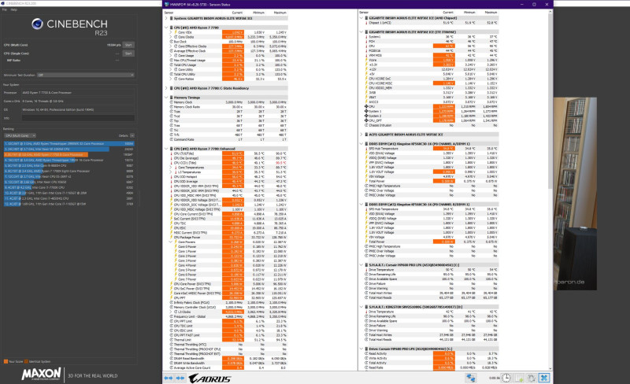Image resolution: width=630 pixels, height=384 pixels.
Task: Click Start for CPU (Single Core) test
Action: pos(128,54)
